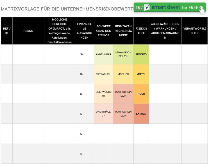Click WAHRSCHEINLICH cell in the HOCH row
The width and height of the screenshot is (209, 164).
[x=123, y=94]
